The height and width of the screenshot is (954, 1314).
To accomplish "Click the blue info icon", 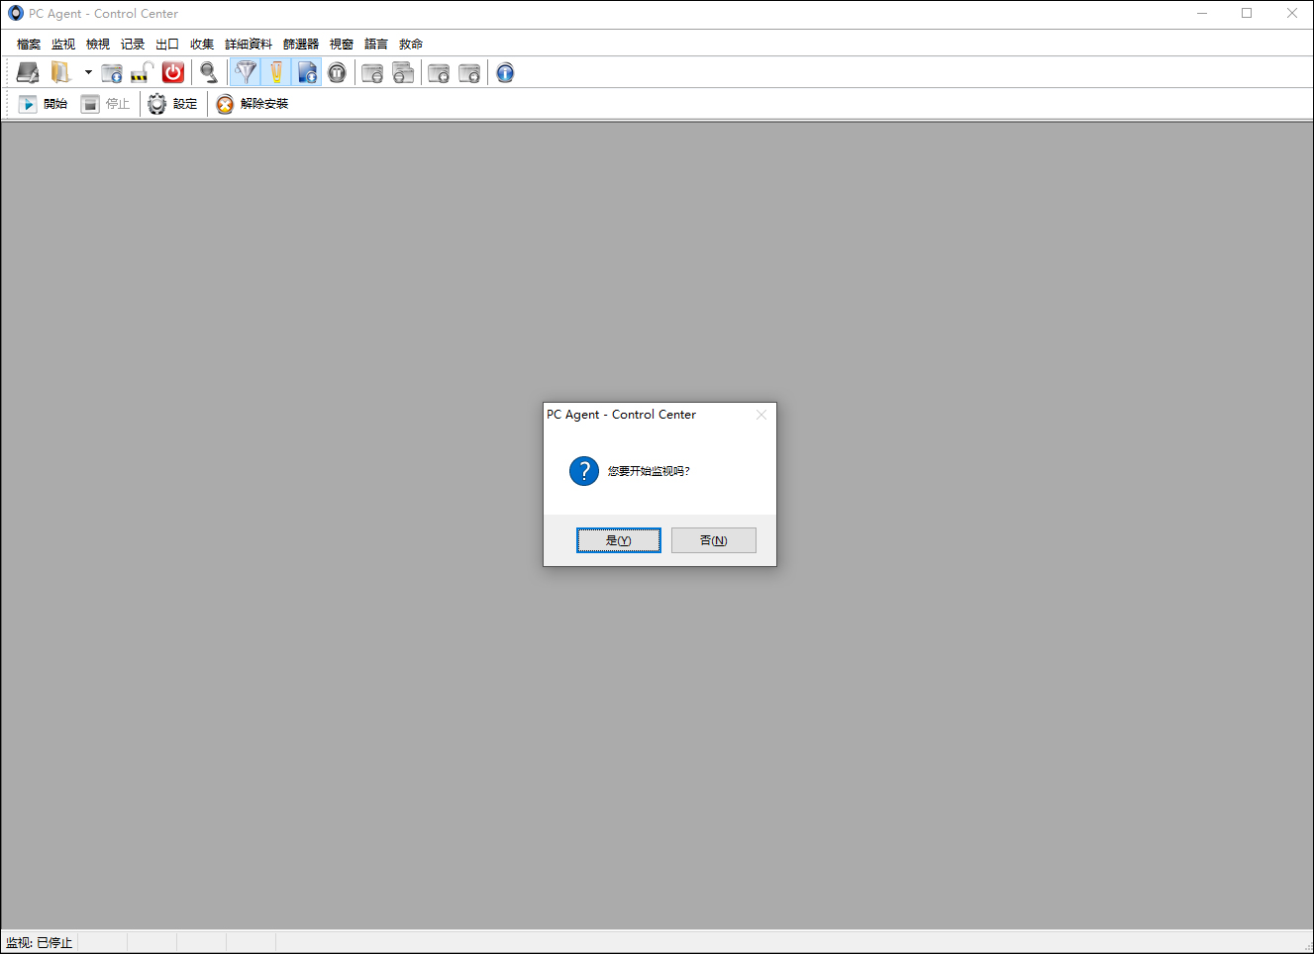I will pyautogui.click(x=505, y=72).
